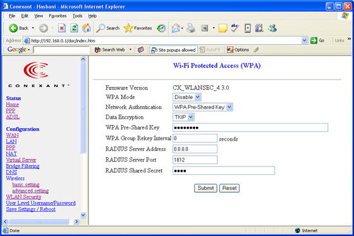Click the RADIUS Server Port field
Screen dimensions: 354x236
tap(195, 160)
